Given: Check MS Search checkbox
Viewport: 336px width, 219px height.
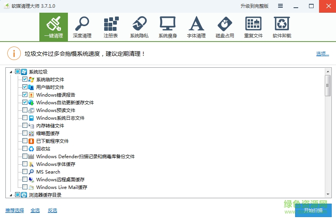Looking at the screenshot, I should coord(25,172).
